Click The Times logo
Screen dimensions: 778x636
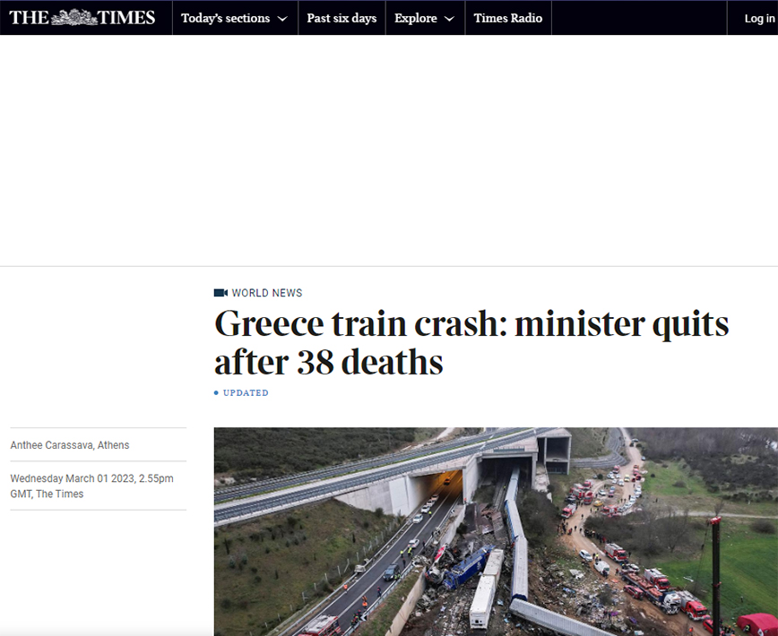pos(82,18)
